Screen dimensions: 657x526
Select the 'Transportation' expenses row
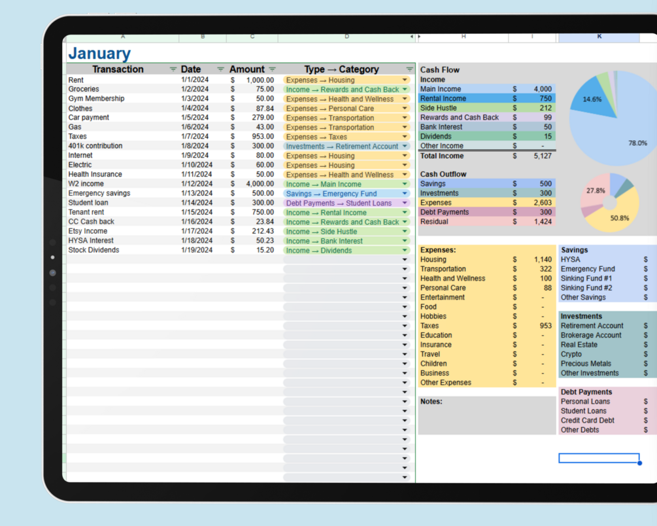point(487,269)
